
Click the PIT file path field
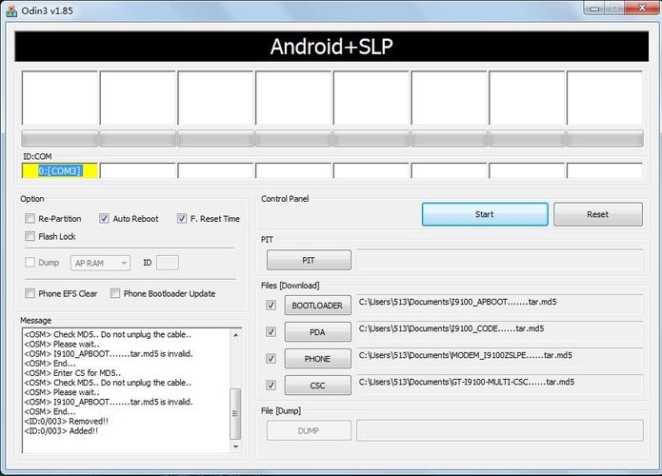pyautogui.click(x=500, y=260)
